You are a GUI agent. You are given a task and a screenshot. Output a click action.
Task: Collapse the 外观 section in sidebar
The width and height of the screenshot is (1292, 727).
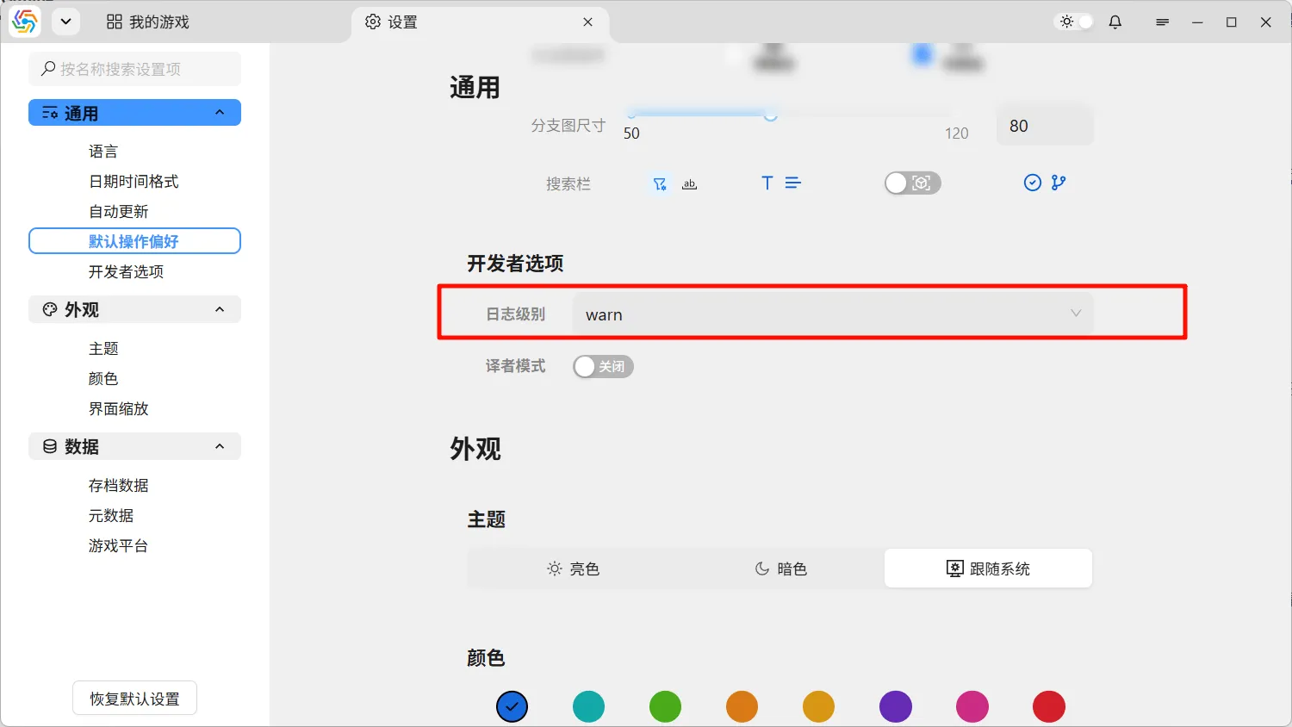(220, 309)
